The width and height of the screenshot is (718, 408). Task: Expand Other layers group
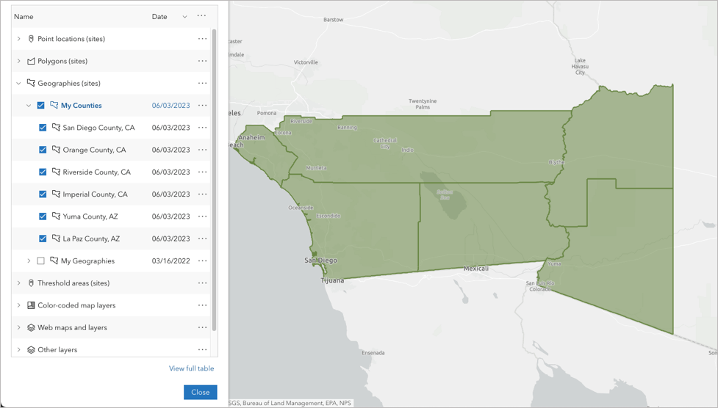click(19, 349)
